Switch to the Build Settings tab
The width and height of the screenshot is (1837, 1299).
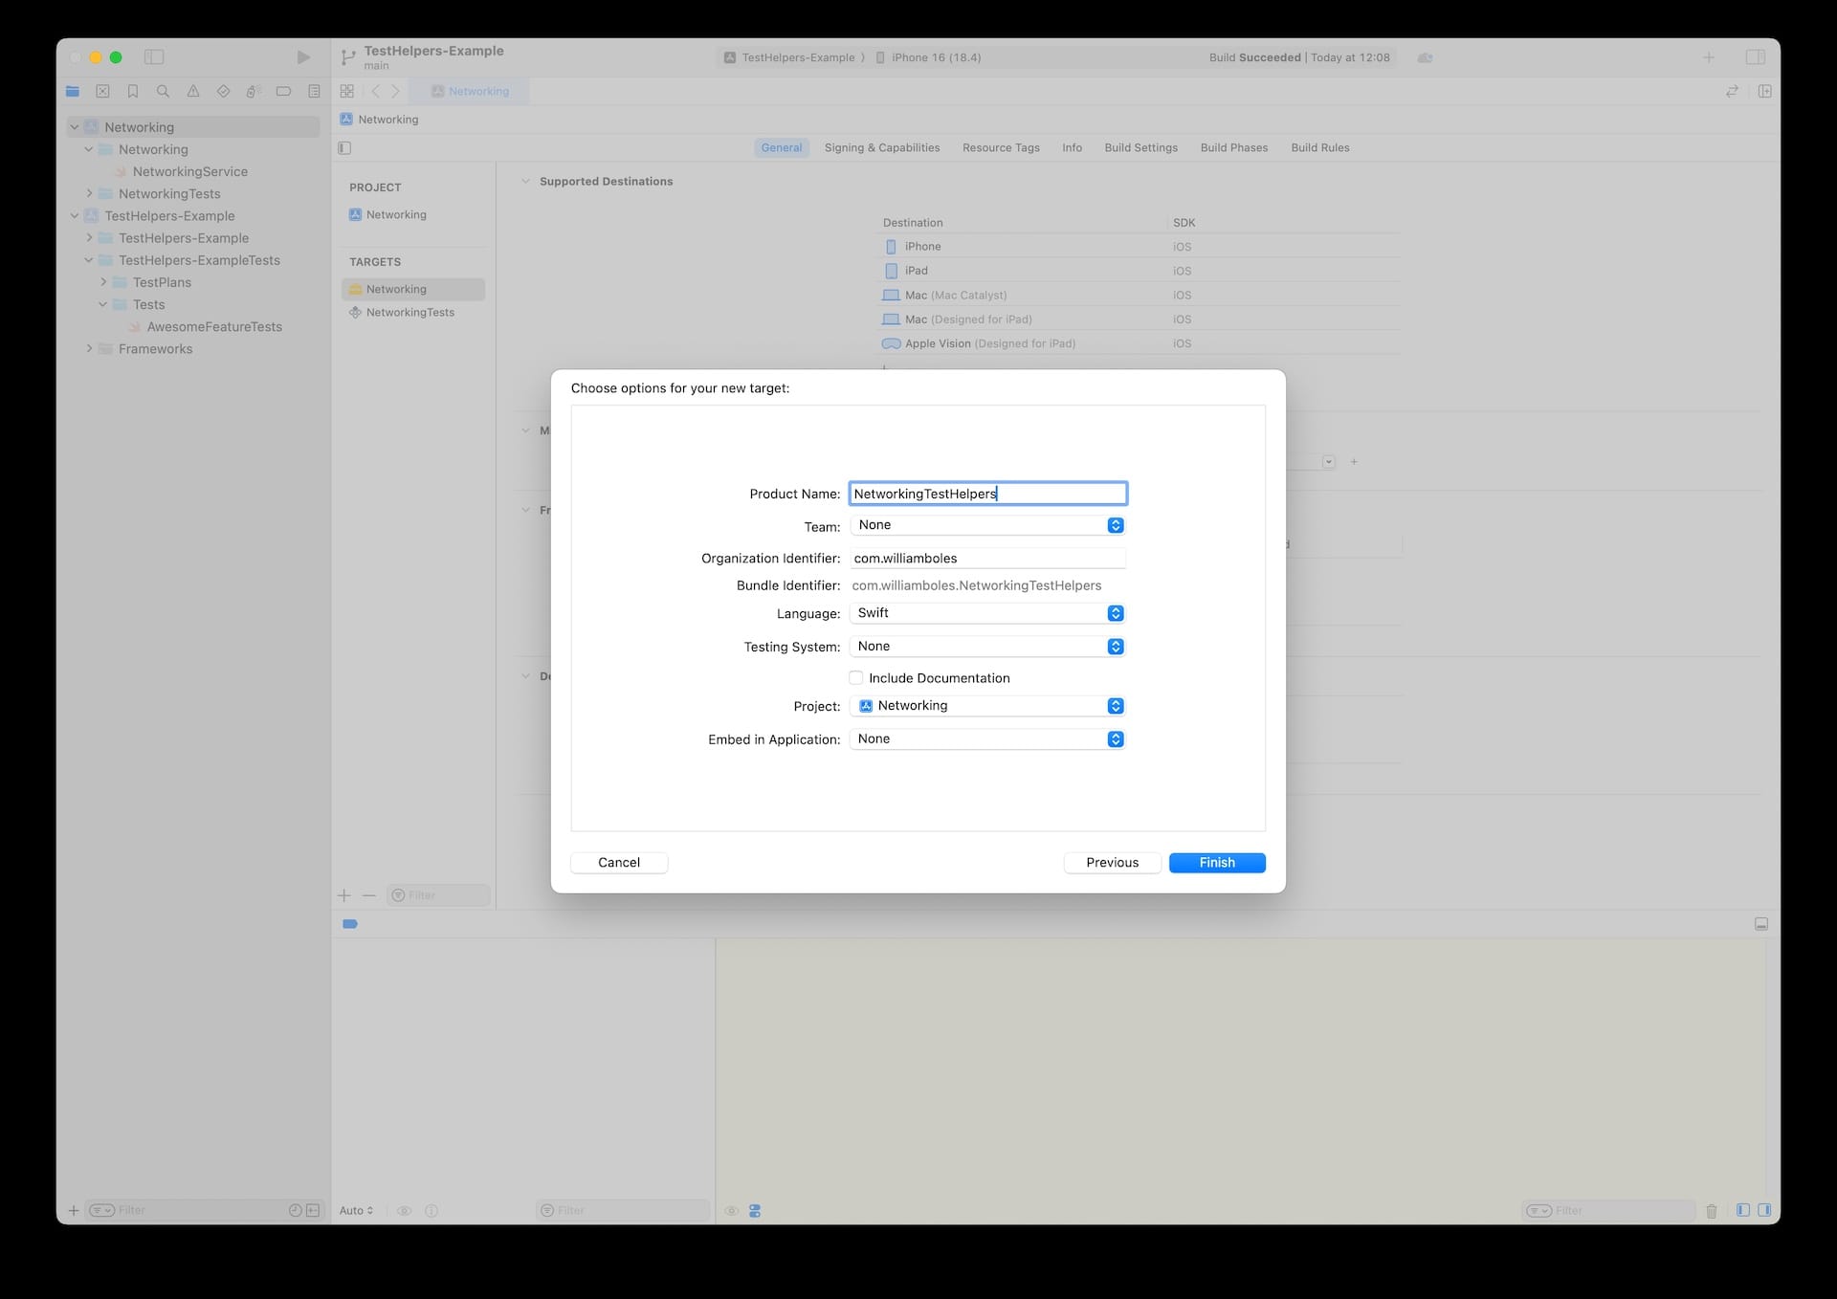click(x=1140, y=148)
